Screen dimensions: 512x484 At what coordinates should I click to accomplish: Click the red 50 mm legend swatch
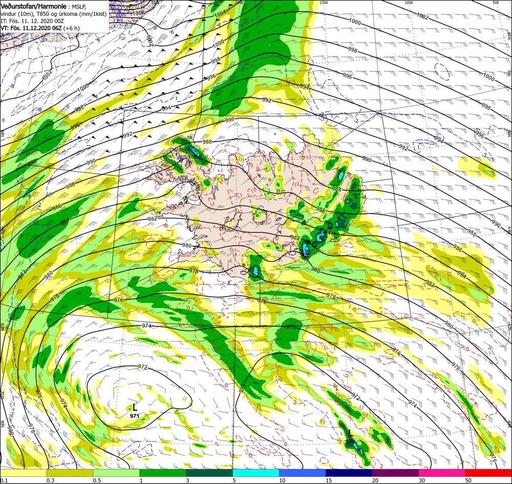point(488,473)
